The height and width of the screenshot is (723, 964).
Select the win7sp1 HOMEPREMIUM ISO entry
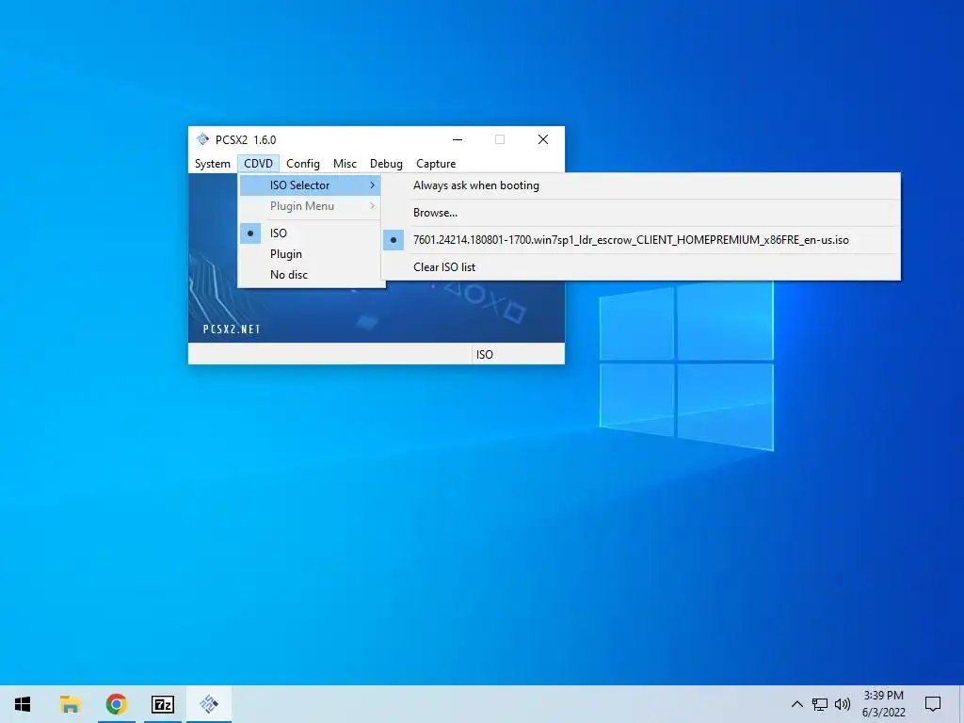(x=640, y=240)
